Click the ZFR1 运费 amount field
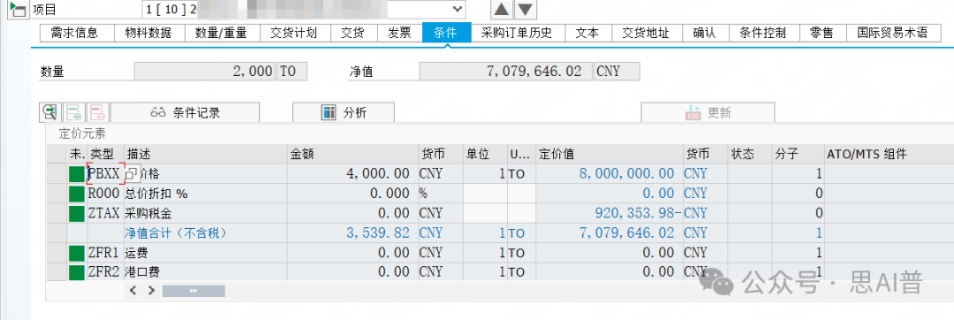 tap(352, 253)
